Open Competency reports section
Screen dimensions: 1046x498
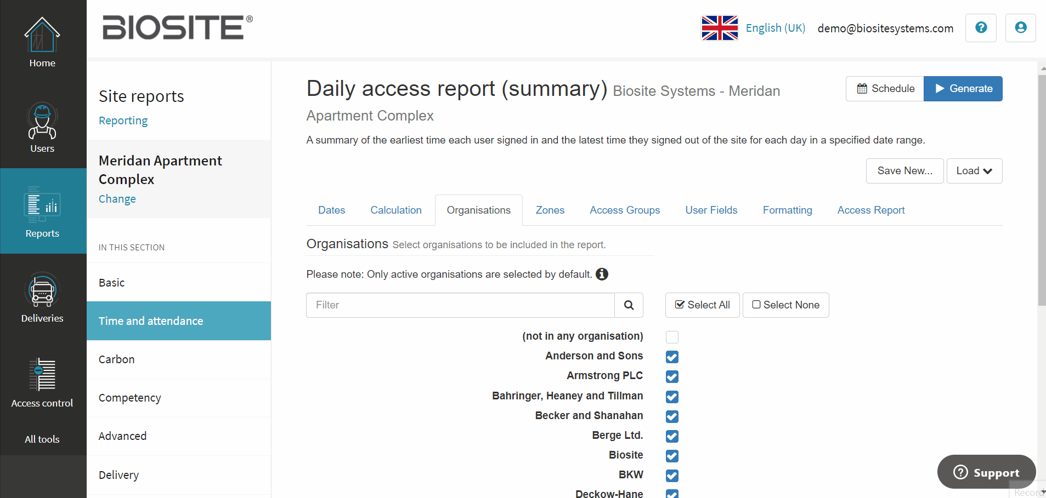pyautogui.click(x=179, y=398)
